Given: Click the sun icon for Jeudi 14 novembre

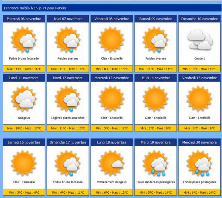Looking at the screenshot, I should [x=155, y=98].
